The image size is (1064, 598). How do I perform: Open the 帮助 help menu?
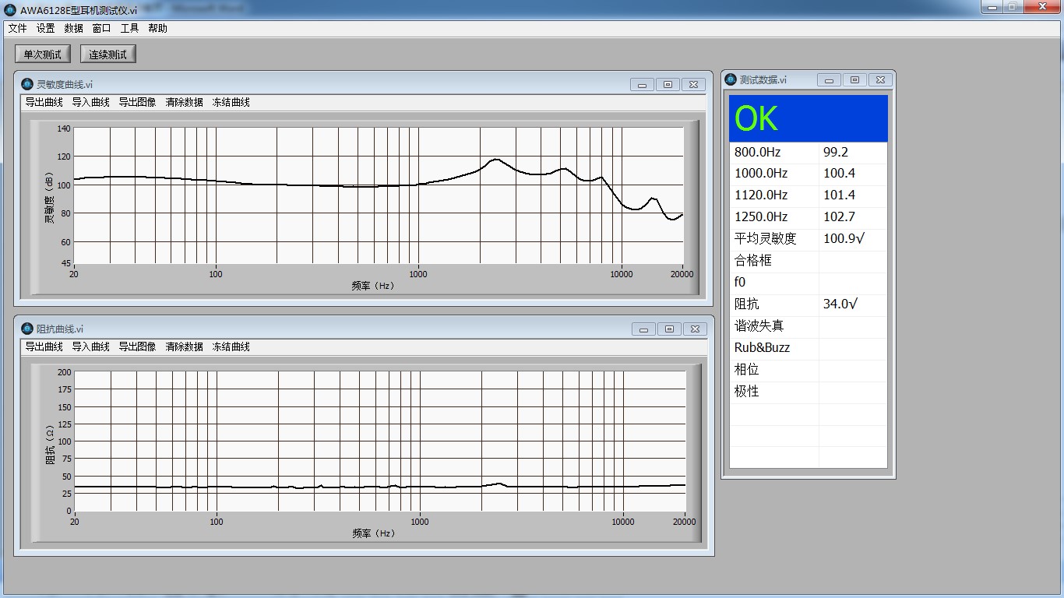pos(157,28)
